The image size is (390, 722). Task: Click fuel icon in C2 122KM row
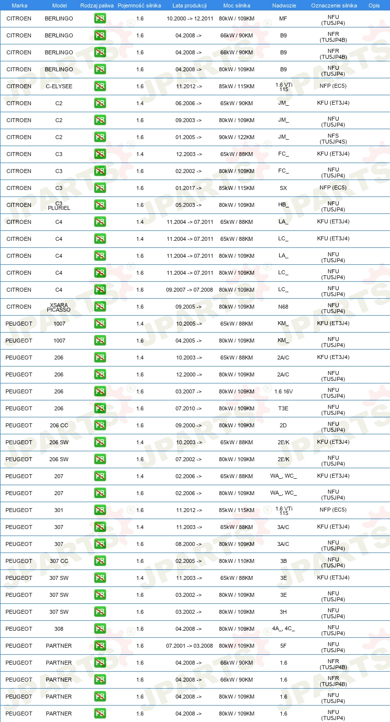(100, 137)
